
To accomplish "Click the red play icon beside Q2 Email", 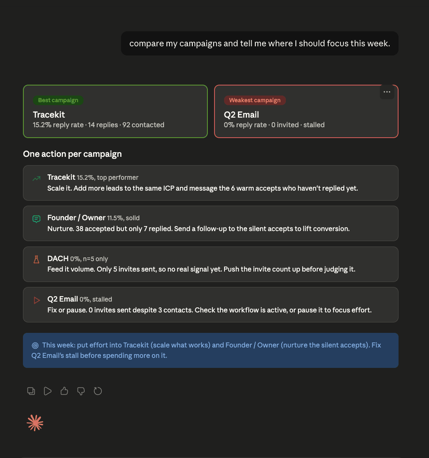I will point(37,300).
